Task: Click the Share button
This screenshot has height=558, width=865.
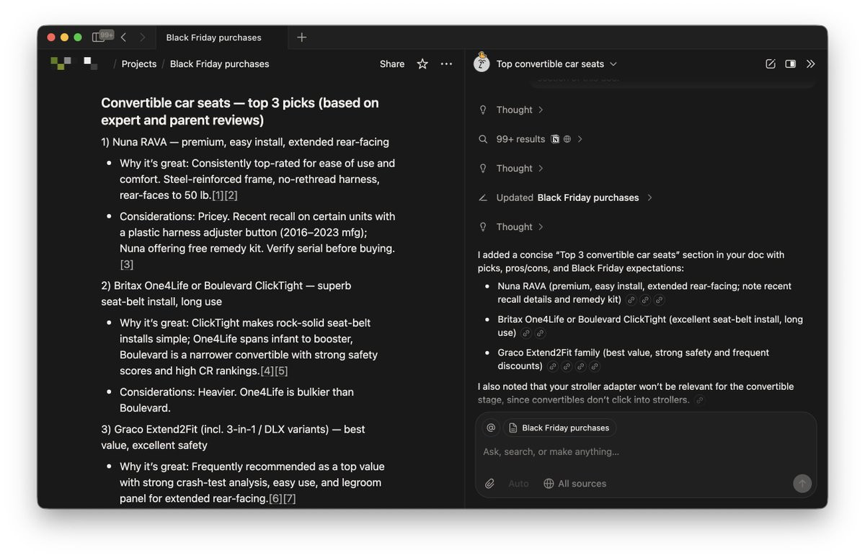Action: click(392, 63)
